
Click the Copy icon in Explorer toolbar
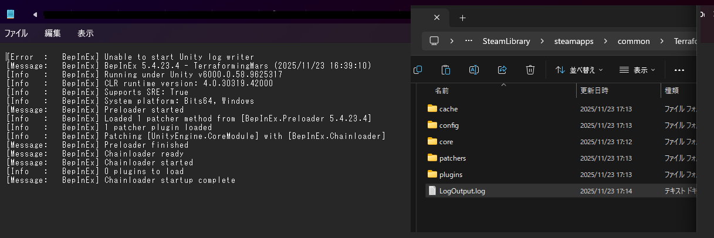click(x=418, y=70)
